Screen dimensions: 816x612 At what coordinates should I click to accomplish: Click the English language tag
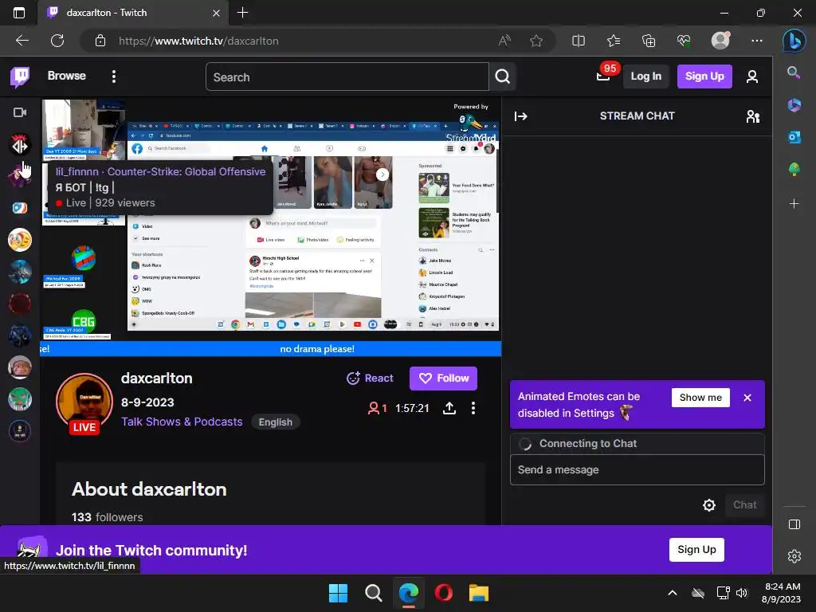[275, 422]
